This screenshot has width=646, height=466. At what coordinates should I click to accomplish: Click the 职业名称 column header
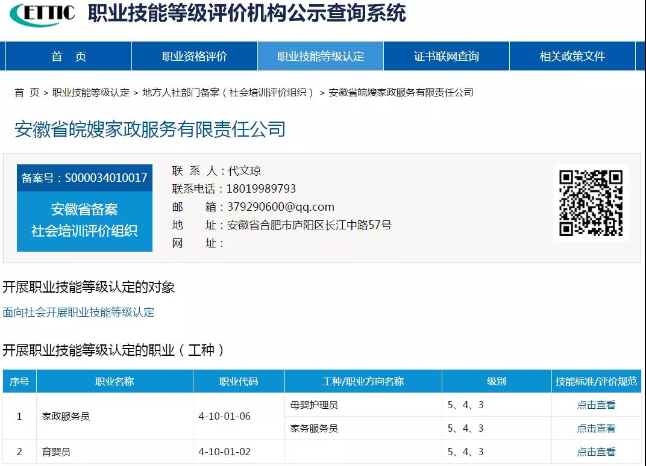pos(114,382)
